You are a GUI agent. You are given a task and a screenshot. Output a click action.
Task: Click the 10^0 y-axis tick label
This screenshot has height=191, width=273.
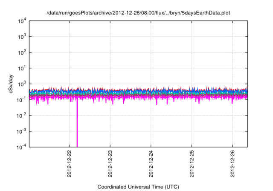click(x=22, y=84)
